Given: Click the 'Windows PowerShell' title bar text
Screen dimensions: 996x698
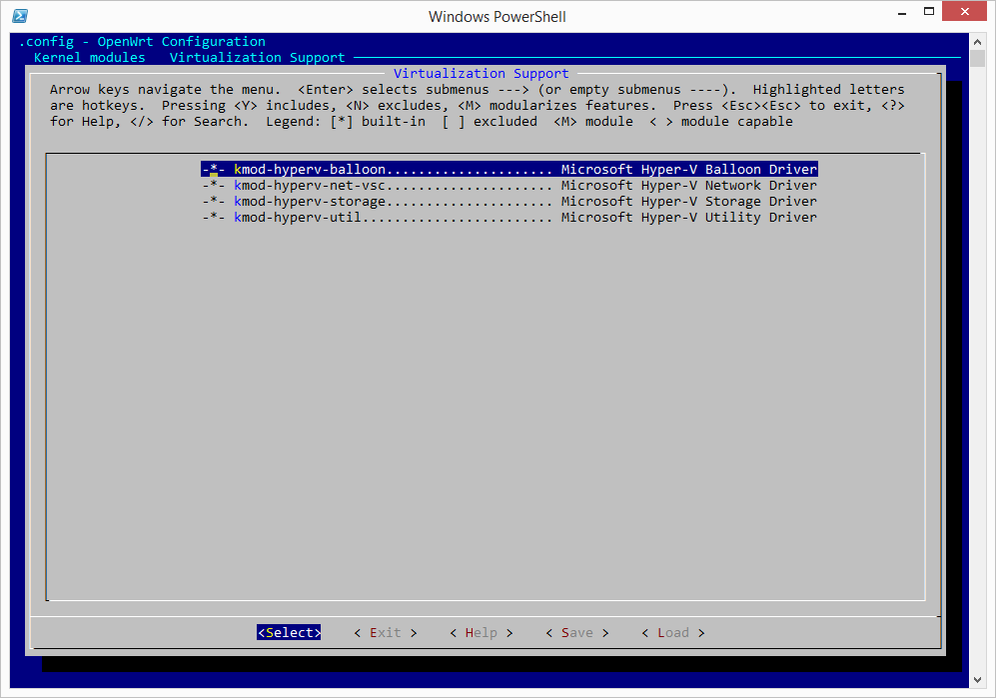Looking at the screenshot, I should (x=498, y=17).
